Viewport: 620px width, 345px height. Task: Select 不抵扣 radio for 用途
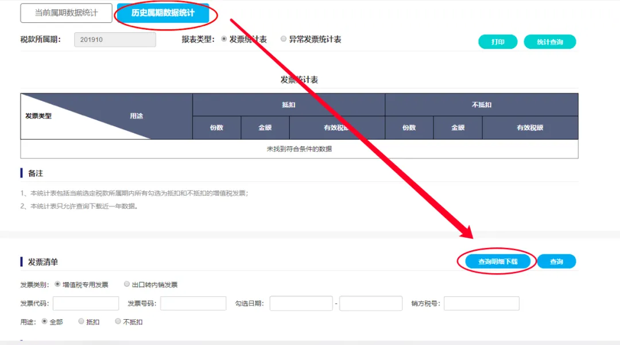click(x=118, y=321)
